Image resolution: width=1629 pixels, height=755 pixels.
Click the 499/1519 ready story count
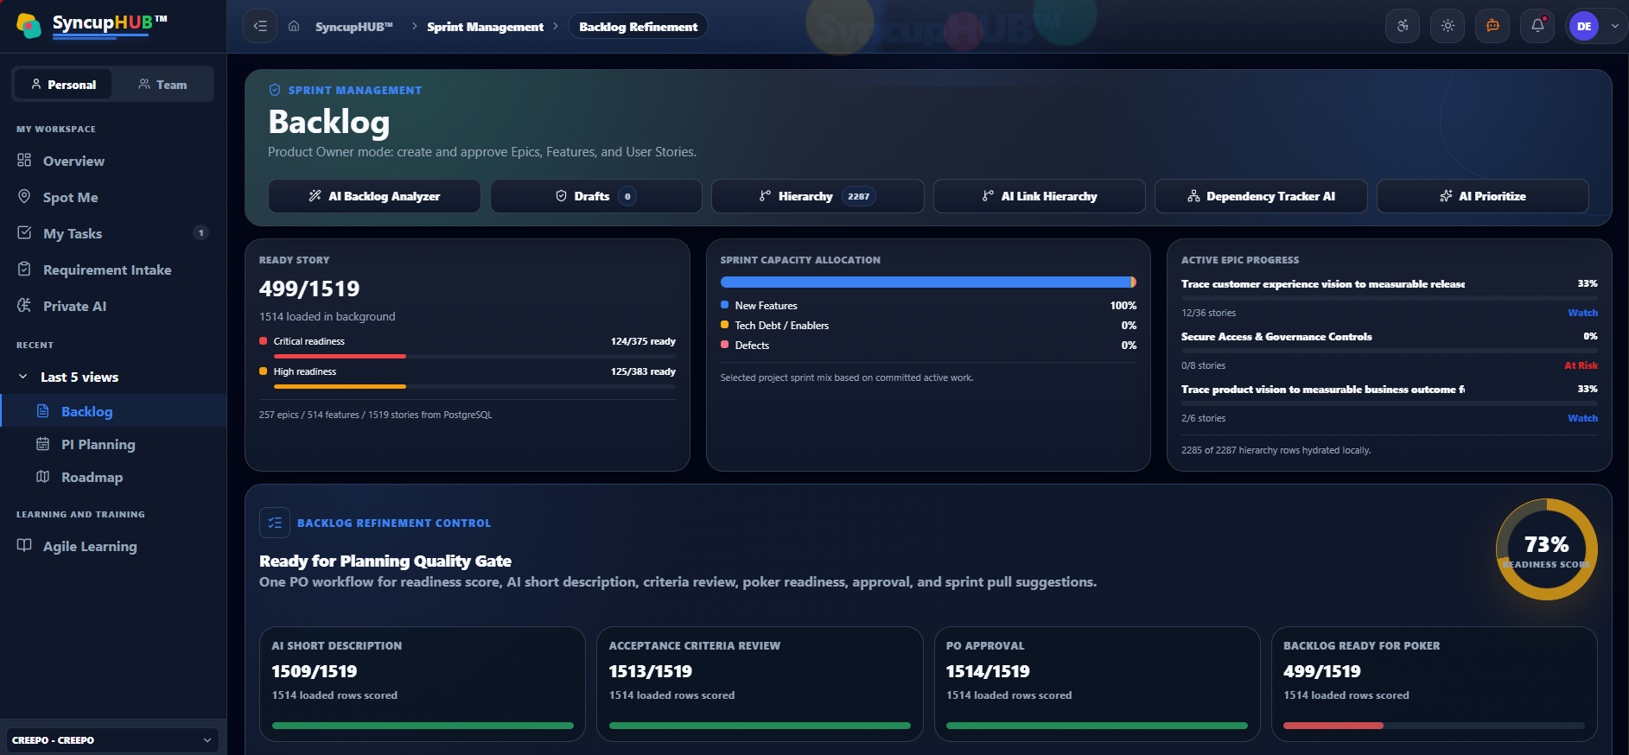click(309, 289)
